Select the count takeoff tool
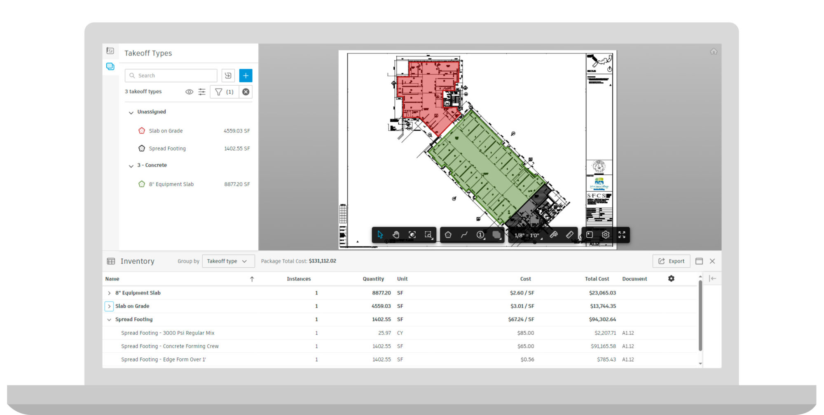 (x=480, y=235)
